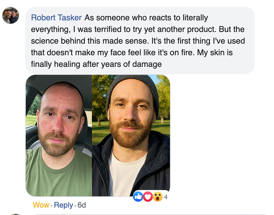Click the Robert Tasker name link
The height and width of the screenshot is (215, 274).
[56, 18]
